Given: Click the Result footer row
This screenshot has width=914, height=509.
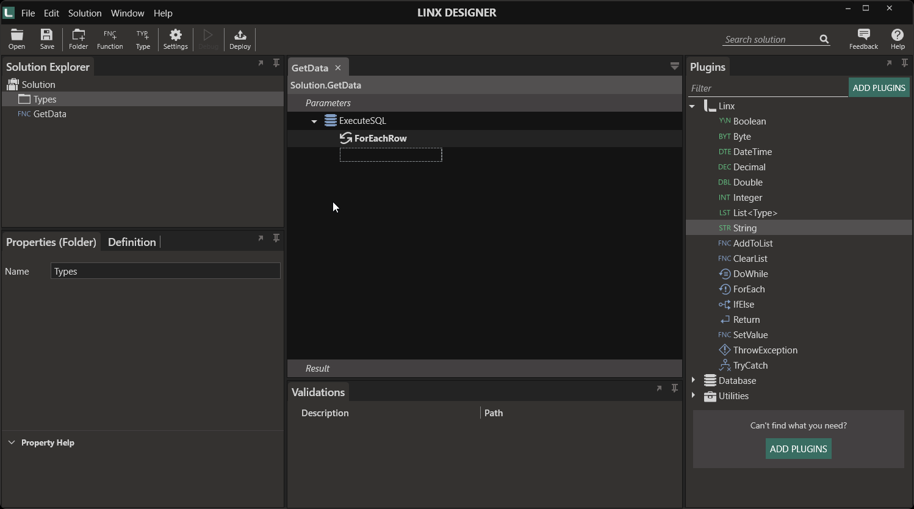Looking at the screenshot, I should coord(484,368).
